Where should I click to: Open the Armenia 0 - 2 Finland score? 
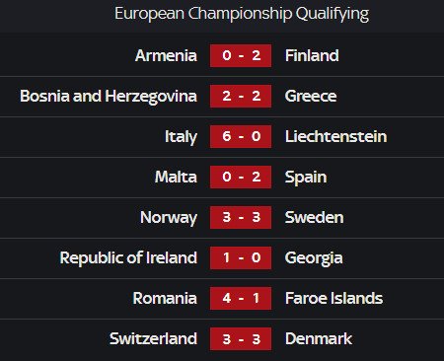241,55
